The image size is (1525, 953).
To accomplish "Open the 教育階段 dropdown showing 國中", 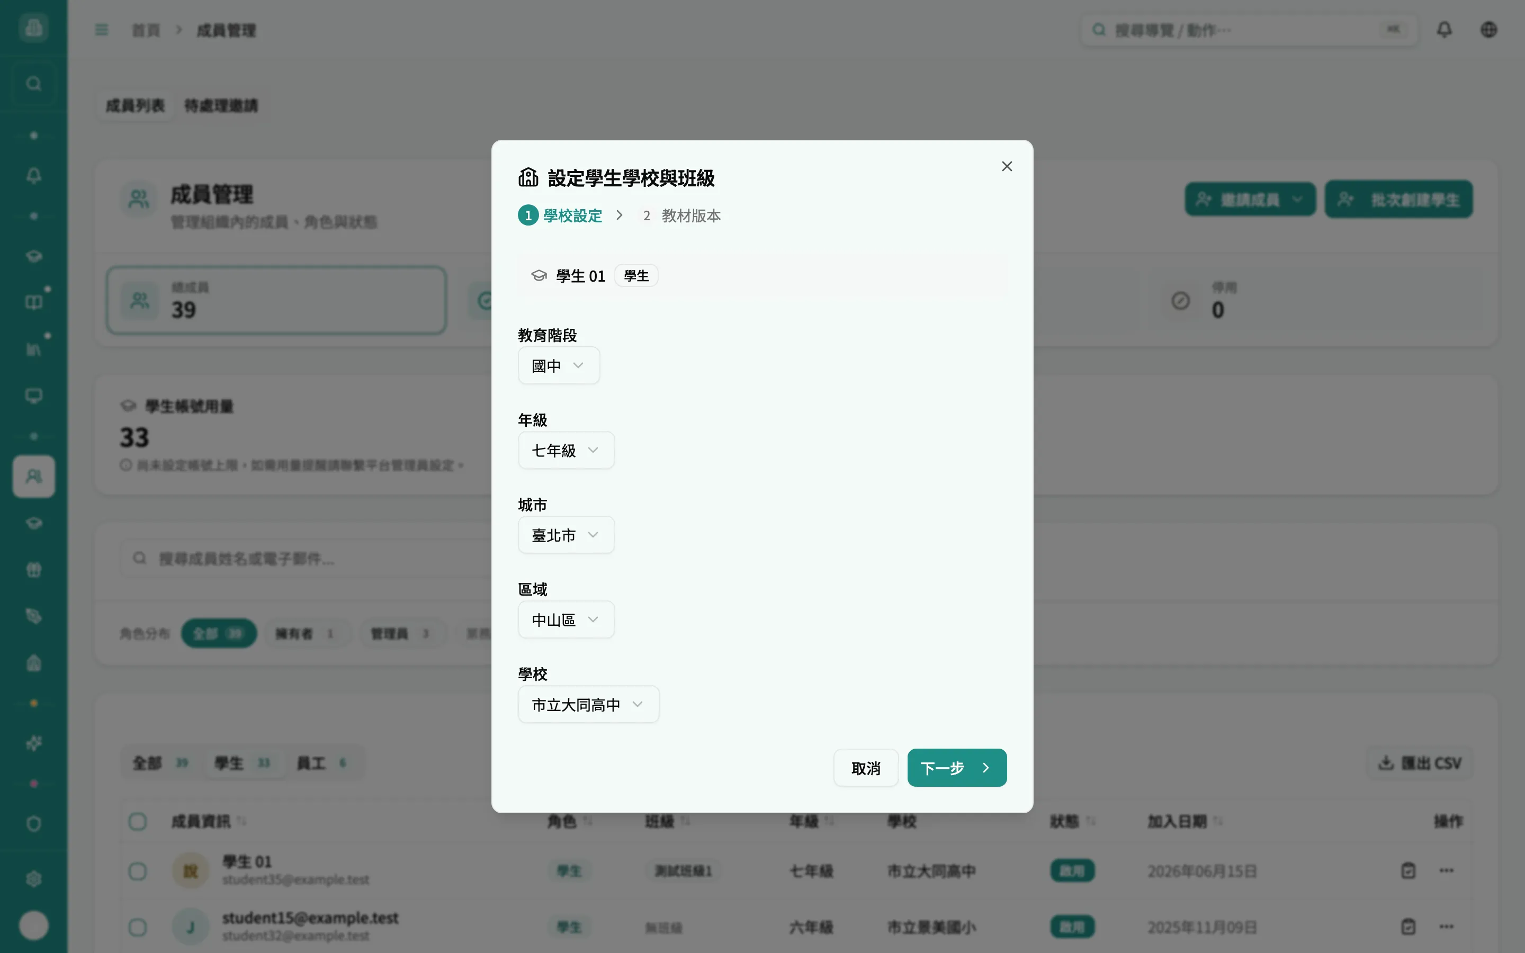I will click(558, 365).
